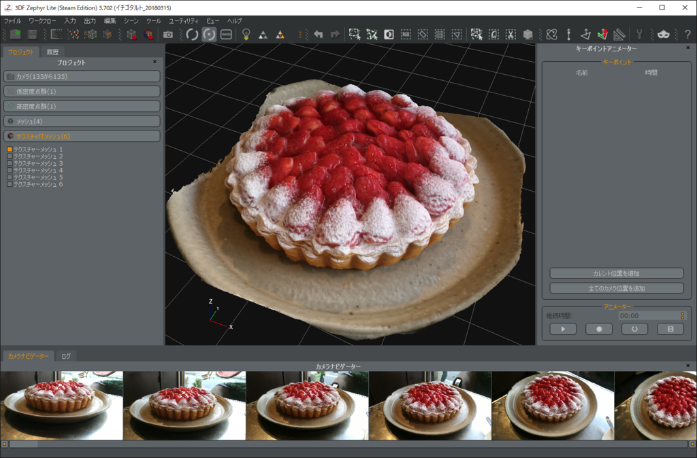
Task: Close the プロジェクト panel
Action: tap(155, 62)
